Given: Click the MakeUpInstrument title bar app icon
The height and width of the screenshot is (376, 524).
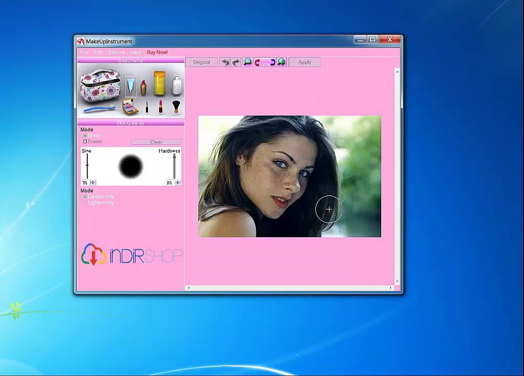Looking at the screenshot, I should [81, 41].
